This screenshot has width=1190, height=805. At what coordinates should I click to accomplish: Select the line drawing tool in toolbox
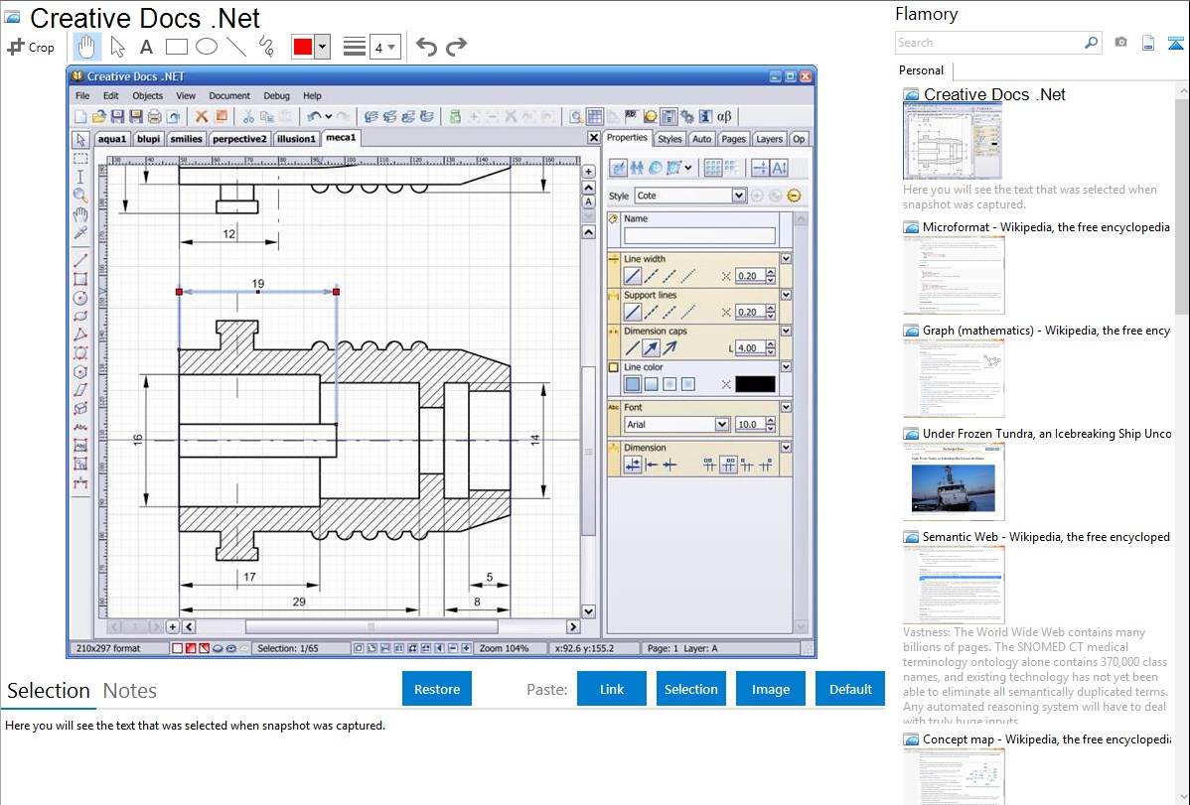point(80,260)
